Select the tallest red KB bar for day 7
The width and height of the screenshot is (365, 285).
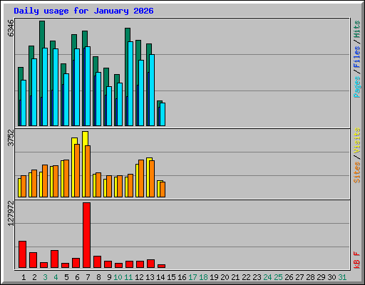[x=86, y=235]
